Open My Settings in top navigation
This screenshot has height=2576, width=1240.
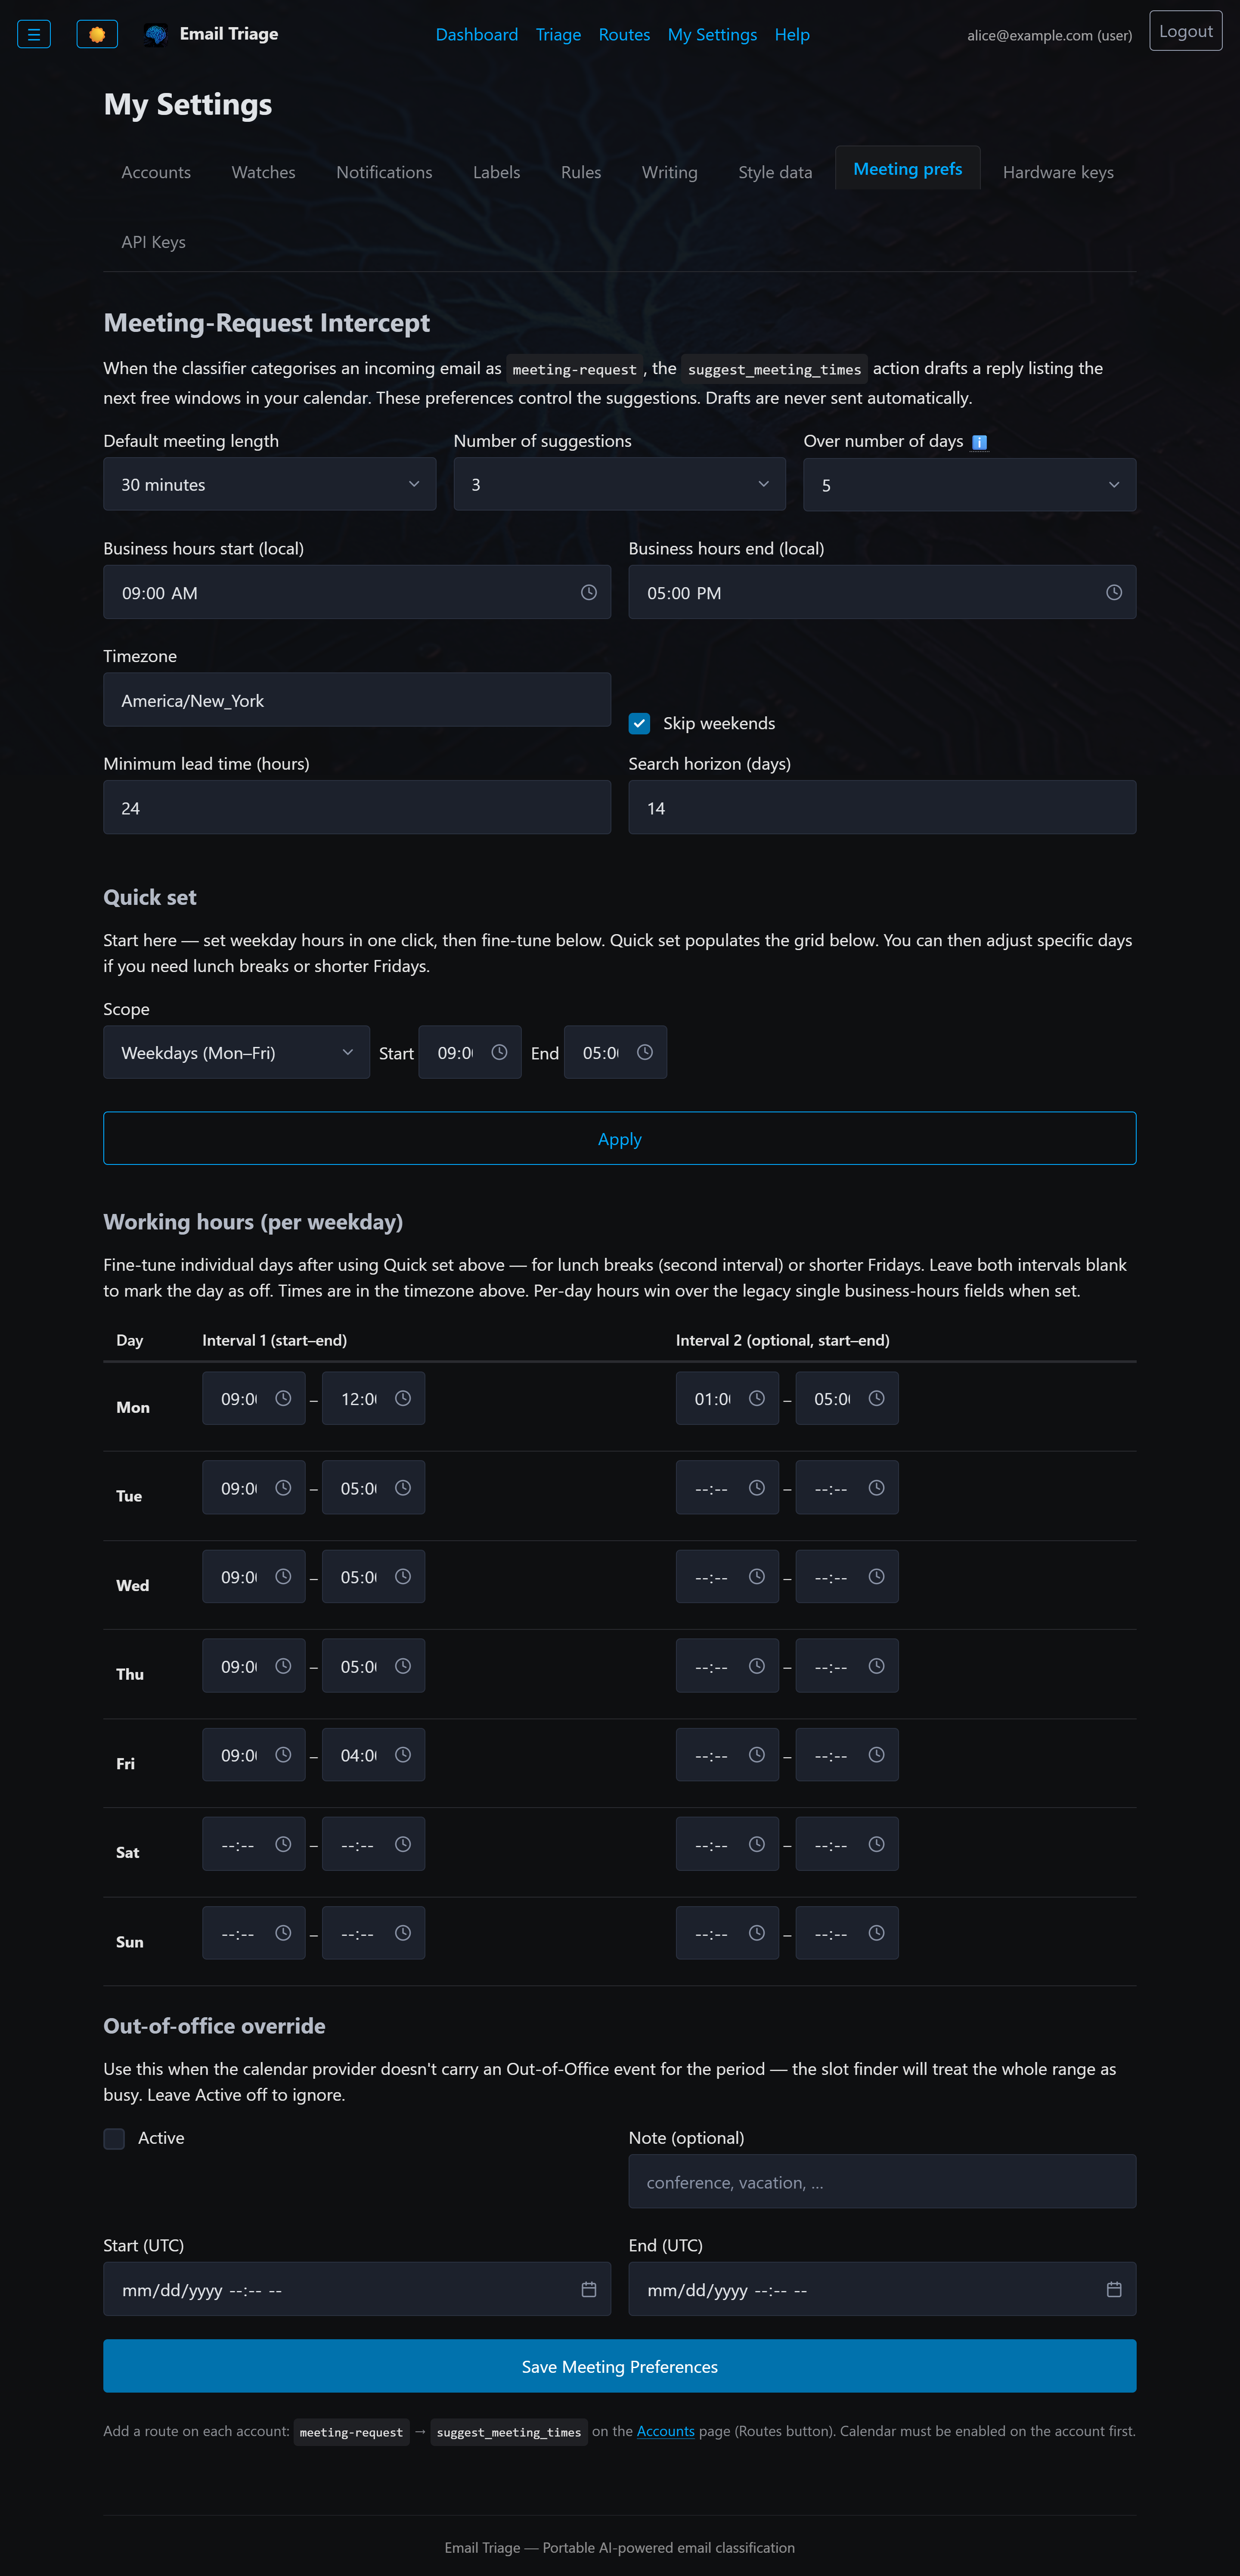click(x=712, y=34)
